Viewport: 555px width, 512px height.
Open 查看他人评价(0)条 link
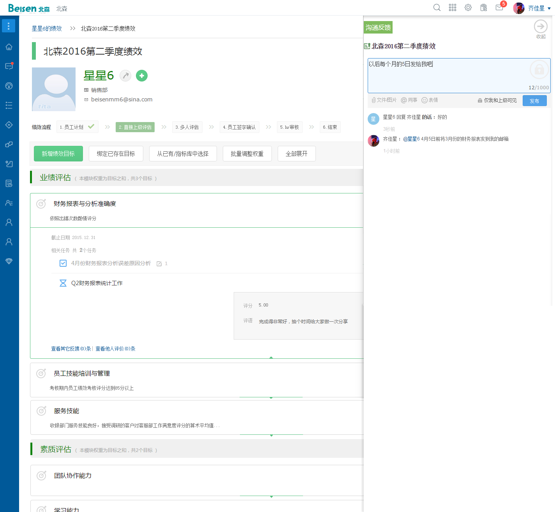(115, 349)
